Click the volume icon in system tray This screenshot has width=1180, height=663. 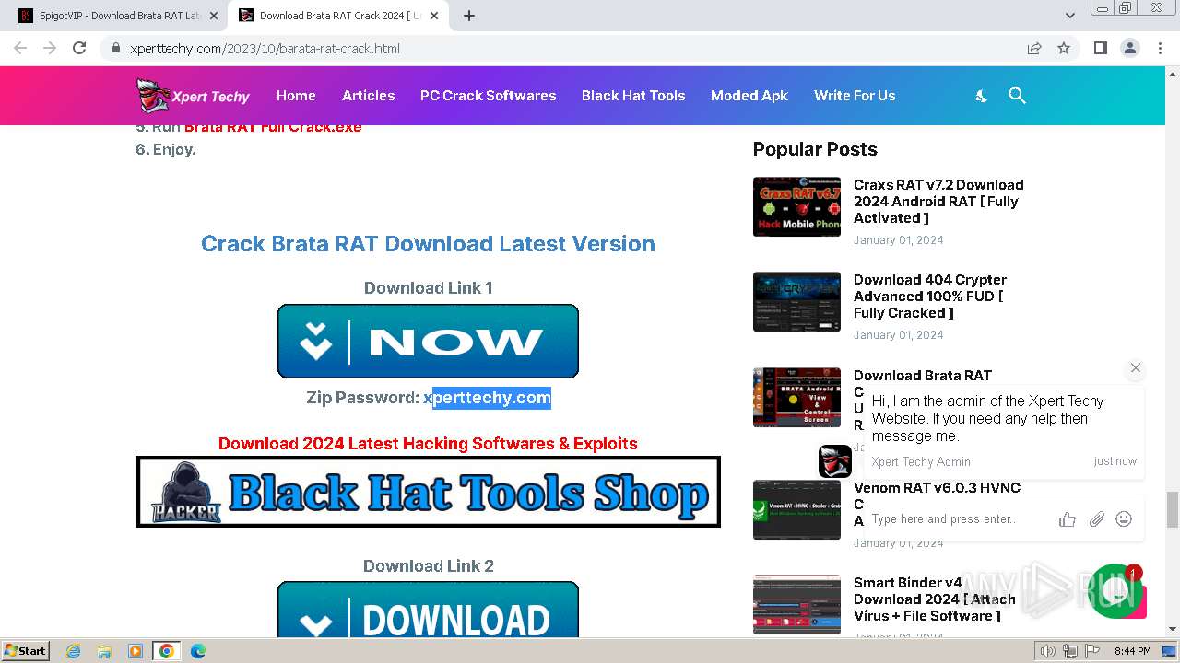(x=1048, y=651)
